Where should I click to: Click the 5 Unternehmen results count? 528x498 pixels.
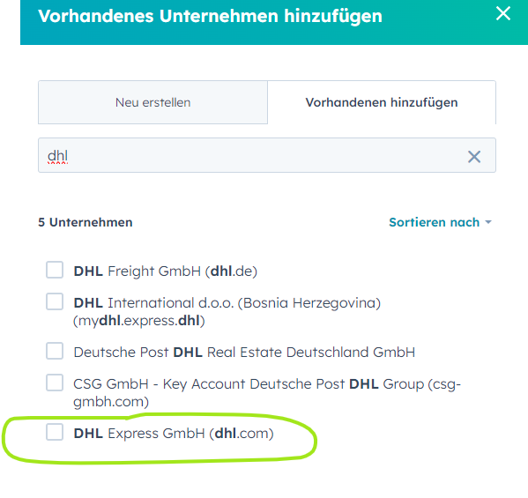pos(86,222)
